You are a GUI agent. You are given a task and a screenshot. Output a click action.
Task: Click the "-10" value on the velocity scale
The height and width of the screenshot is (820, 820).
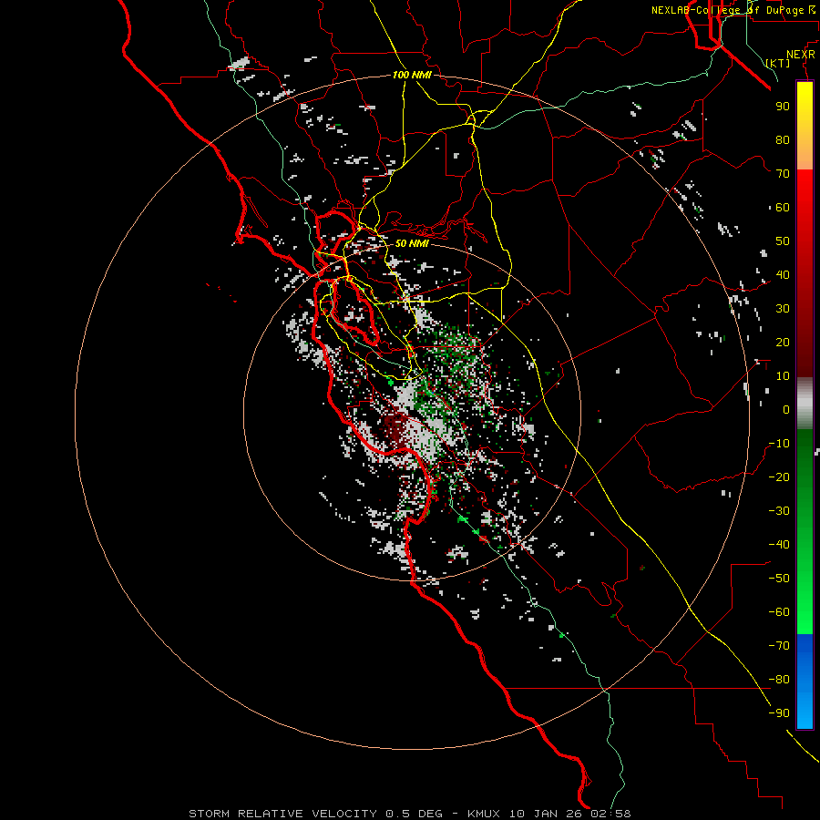click(779, 444)
